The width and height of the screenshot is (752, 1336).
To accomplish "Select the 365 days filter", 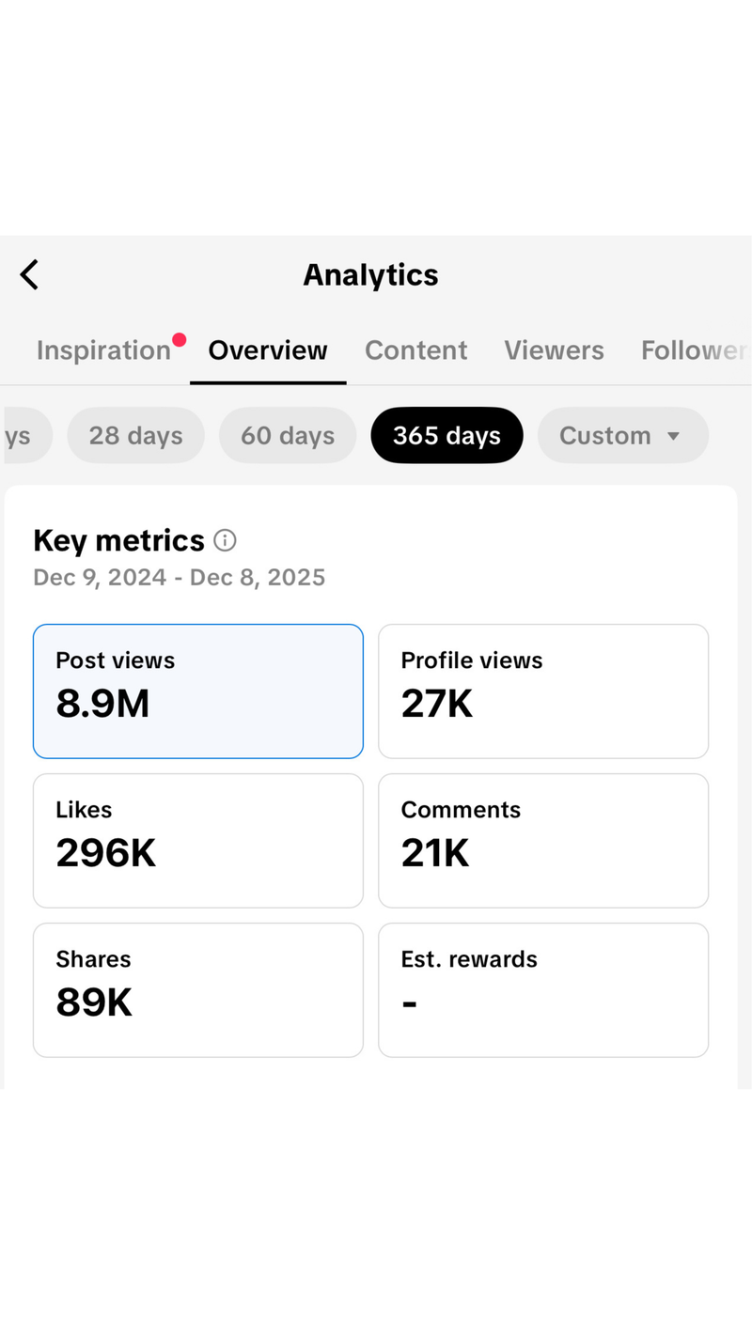I will pyautogui.click(x=446, y=435).
